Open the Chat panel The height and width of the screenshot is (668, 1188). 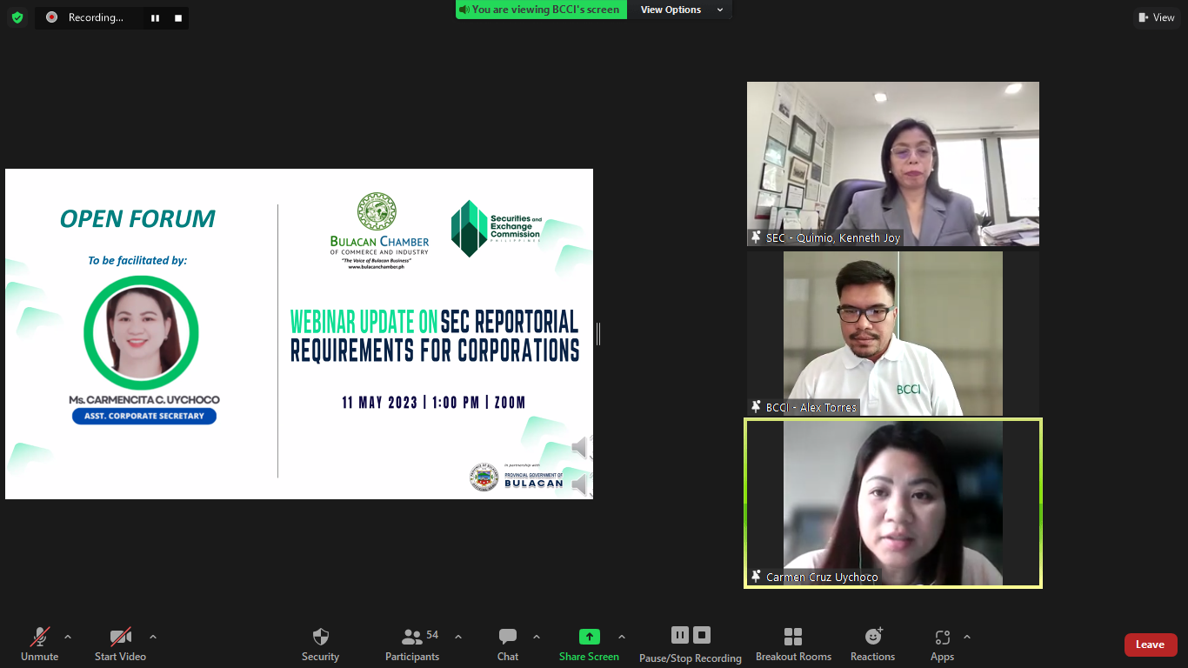click(x=508, y=645)
